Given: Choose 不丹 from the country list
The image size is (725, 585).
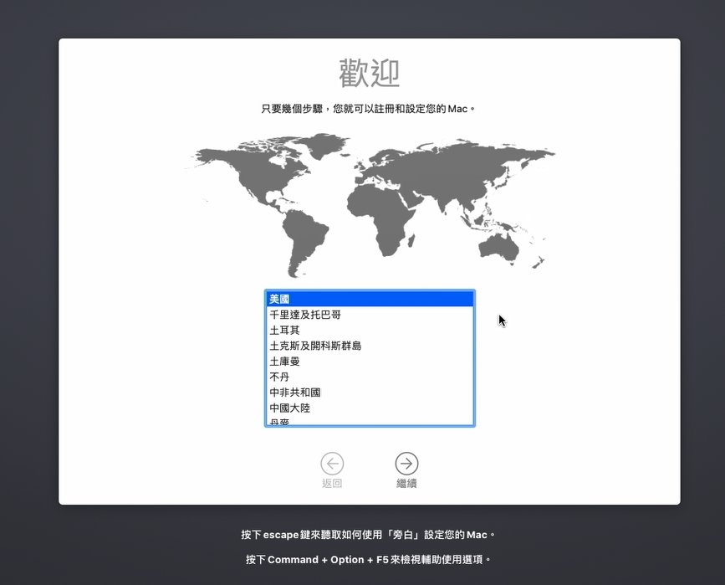Looking at the screenshot, I should coord(370,377).
